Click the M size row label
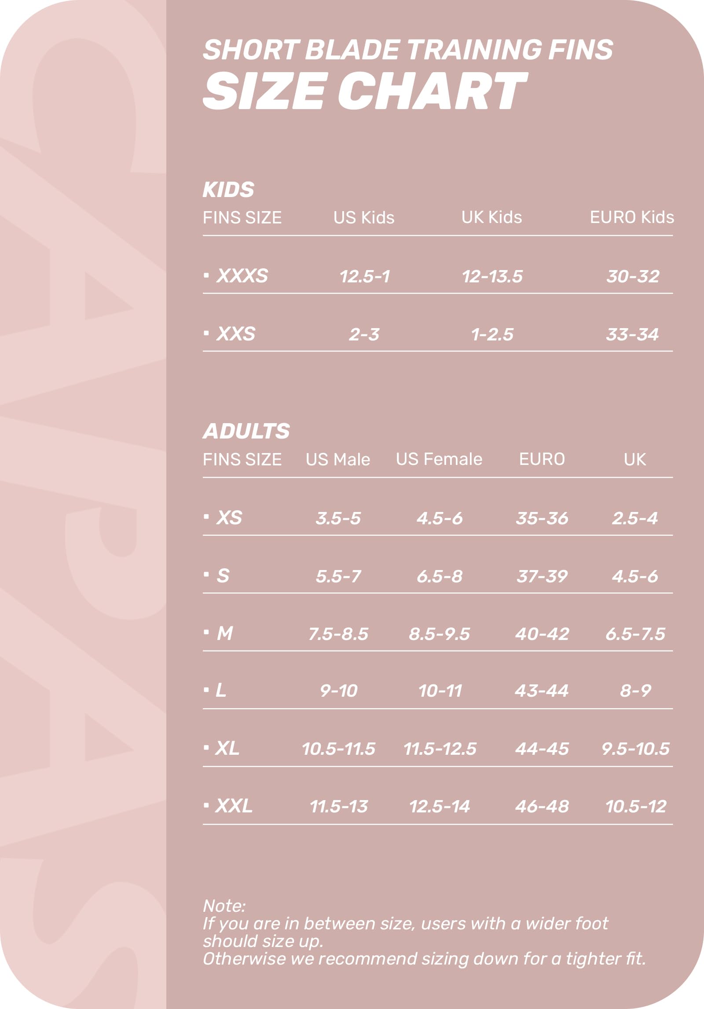 (x=224, y=633)
